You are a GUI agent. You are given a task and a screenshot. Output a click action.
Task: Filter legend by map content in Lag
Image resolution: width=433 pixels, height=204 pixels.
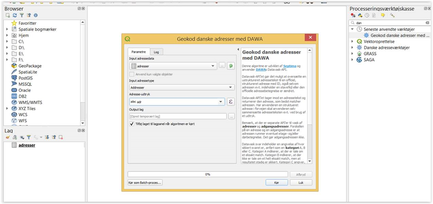[x=29, y=137]
